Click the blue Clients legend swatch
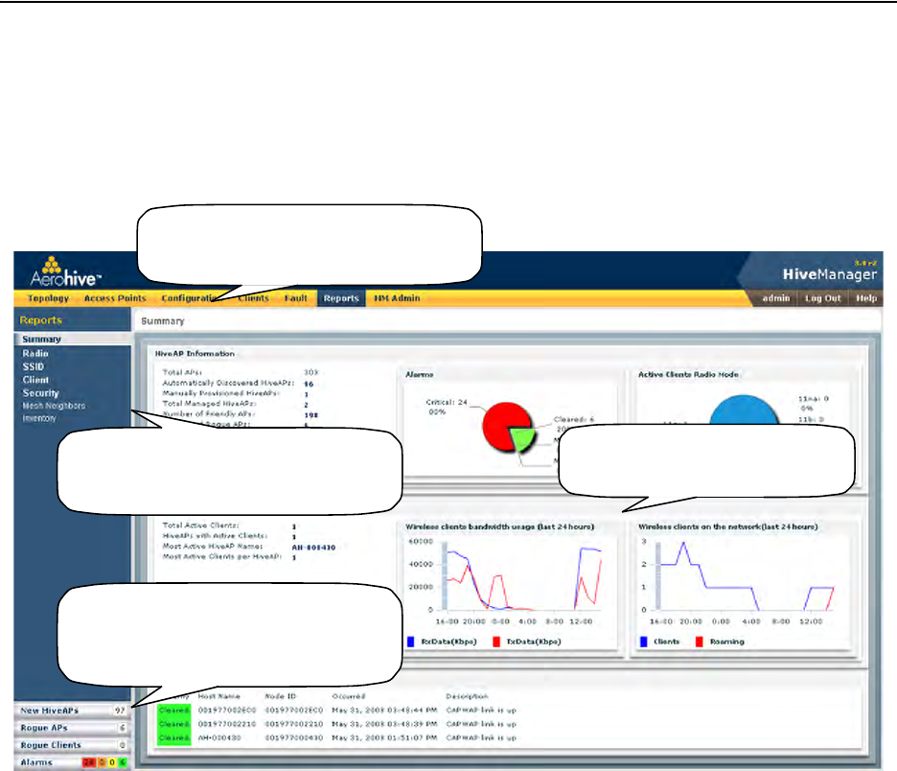 [644, 642]
